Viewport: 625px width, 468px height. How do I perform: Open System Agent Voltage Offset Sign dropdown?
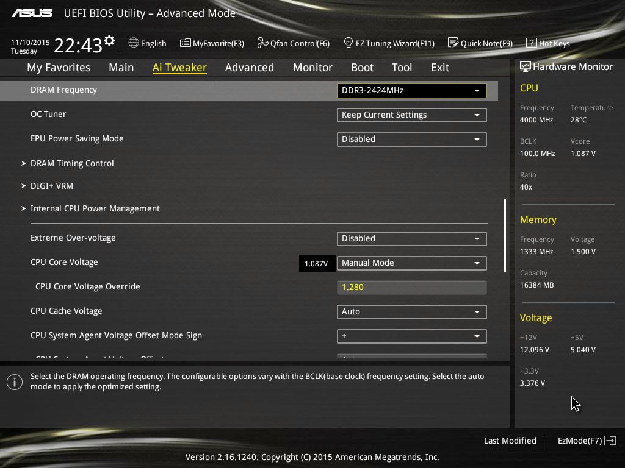tap(412, 336)
